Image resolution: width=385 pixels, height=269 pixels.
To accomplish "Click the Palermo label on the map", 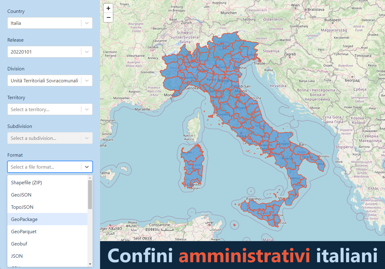I will click(x=254, y=199).
